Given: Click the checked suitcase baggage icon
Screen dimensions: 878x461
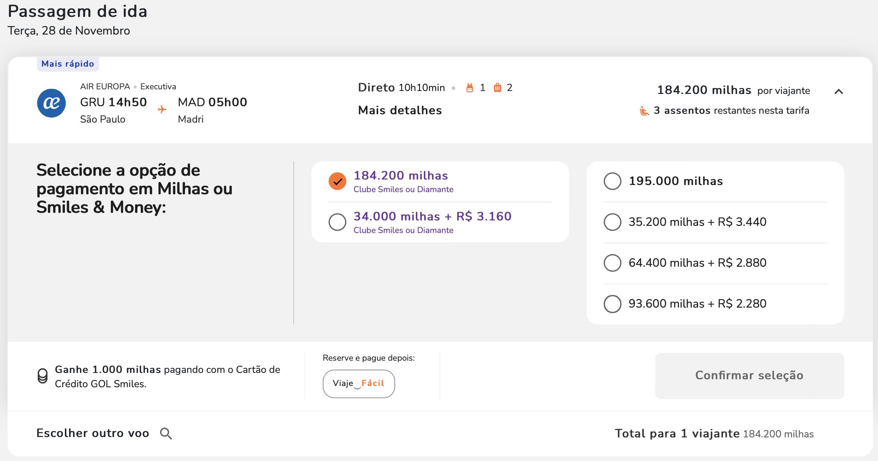Looking at the screenshot, I should (x=498, y=88).
